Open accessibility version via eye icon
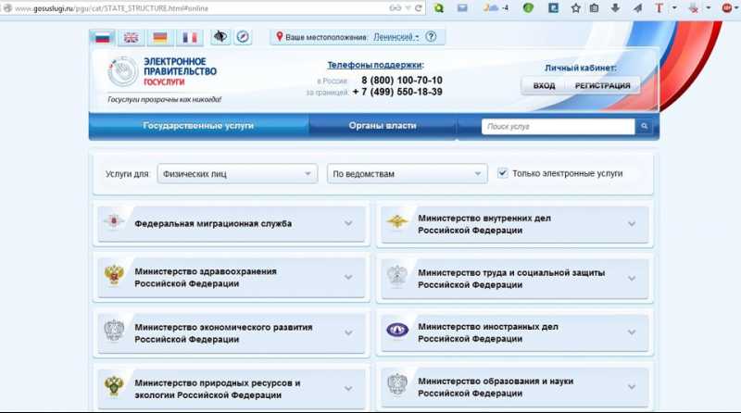 [x=220, y=36]
